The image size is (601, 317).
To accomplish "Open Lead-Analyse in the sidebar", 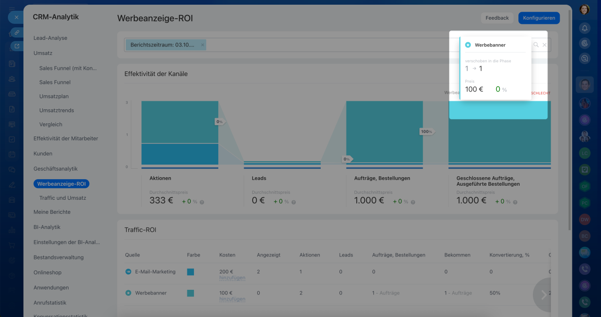I will click(x=50, y=38).
